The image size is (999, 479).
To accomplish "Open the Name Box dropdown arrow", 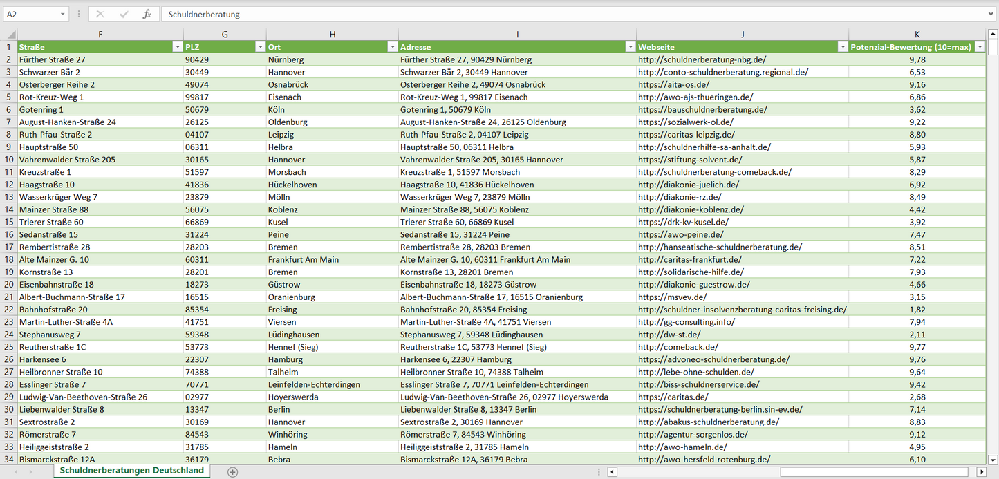I will point(63,14).
